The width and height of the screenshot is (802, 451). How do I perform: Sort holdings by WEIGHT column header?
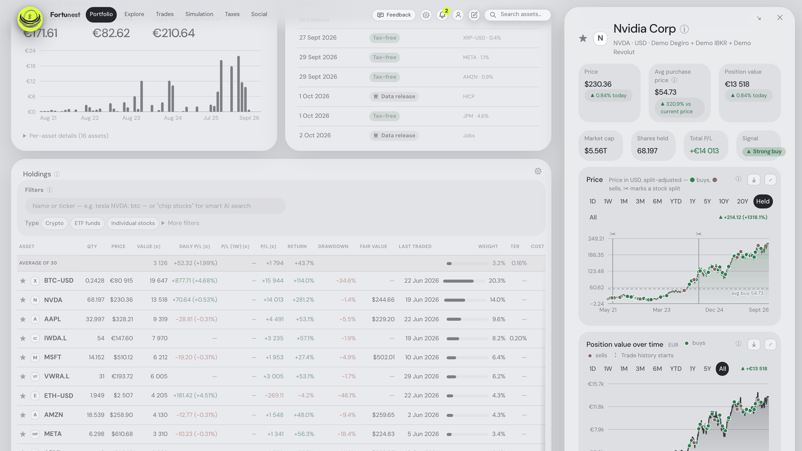coord(488,247)
